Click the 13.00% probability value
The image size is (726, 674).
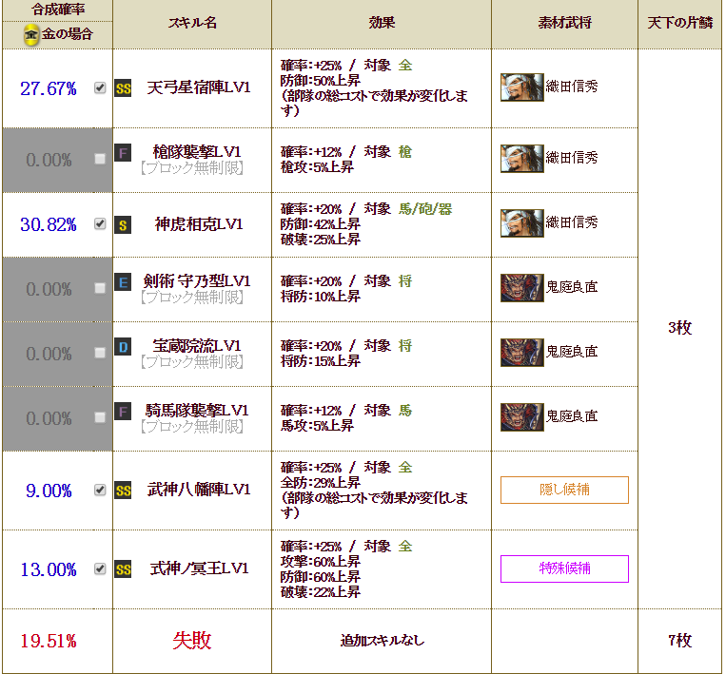(49, 569)
